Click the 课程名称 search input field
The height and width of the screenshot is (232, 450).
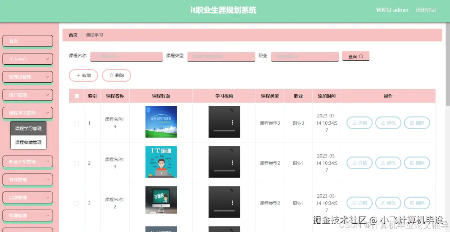[127, 56]
